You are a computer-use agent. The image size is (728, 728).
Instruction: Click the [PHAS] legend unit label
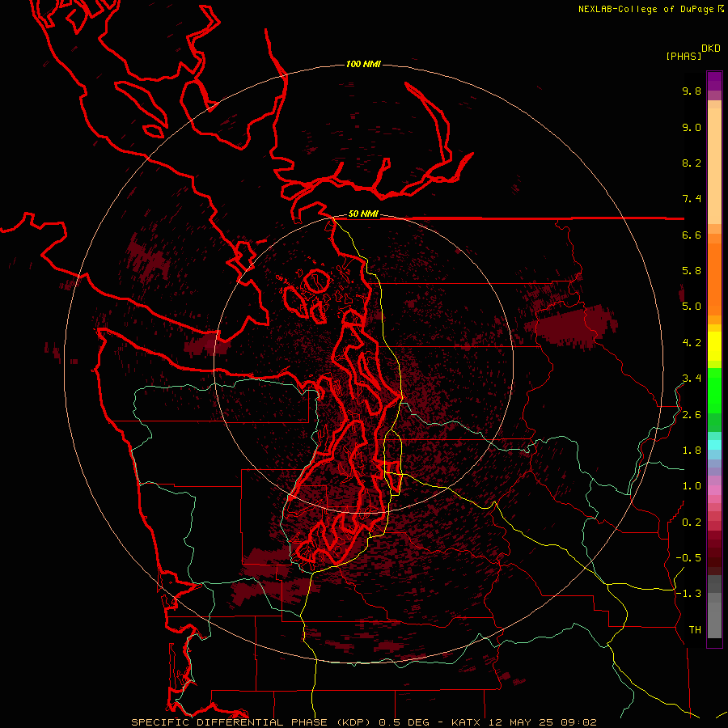(684, 56)
